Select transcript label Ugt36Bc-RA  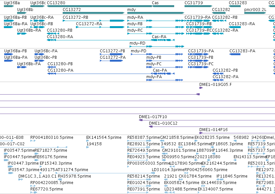pos(42,17)
